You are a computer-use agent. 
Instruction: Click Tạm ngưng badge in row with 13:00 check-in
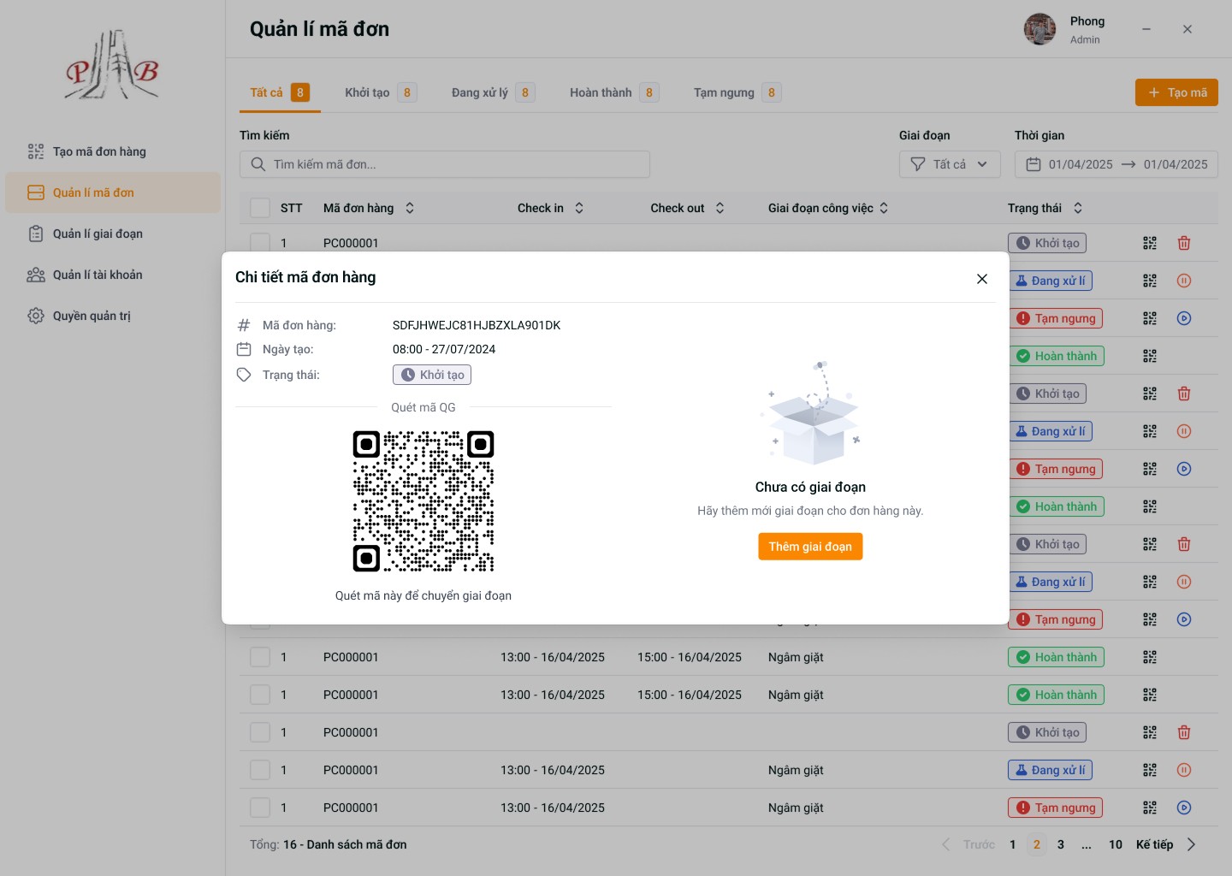1056,808
